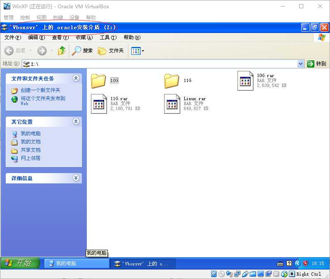This screenshot has width=330, height=279.
Task: Click VirtualBox display status icon
Action: [x=260, y=274]
